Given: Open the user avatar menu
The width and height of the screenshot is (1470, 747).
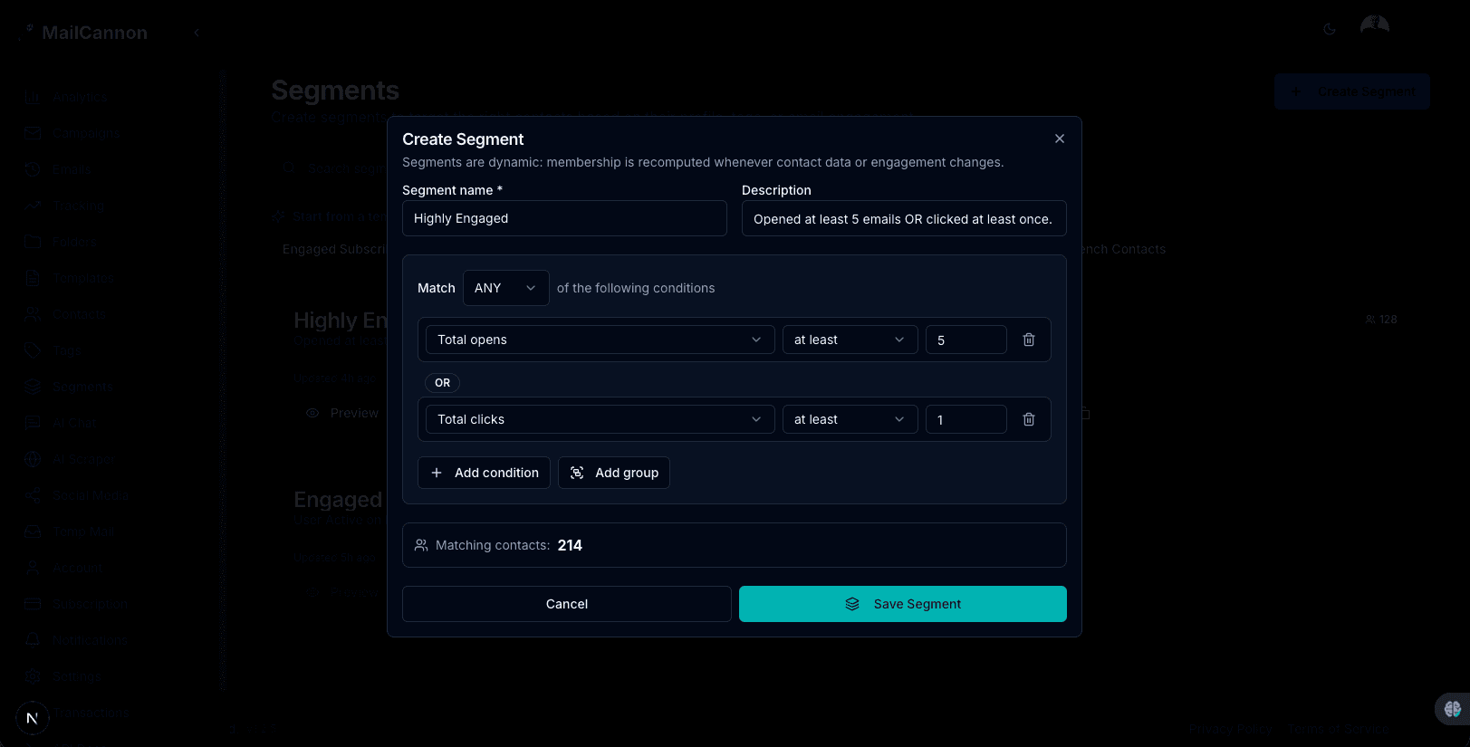Looking at the screenshot, I should (x=1375, y=27).
